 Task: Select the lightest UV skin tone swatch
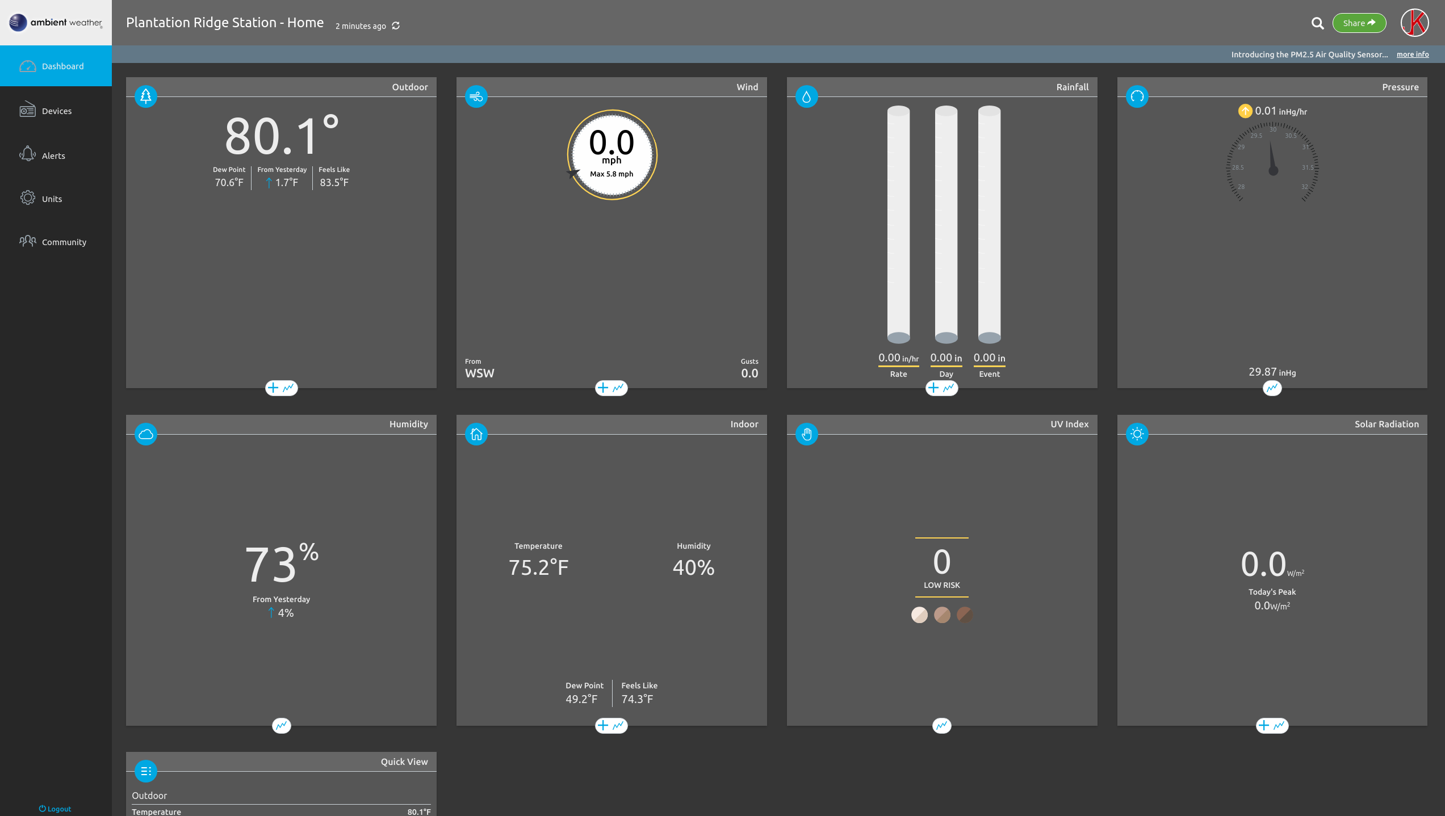pos(920,615)
